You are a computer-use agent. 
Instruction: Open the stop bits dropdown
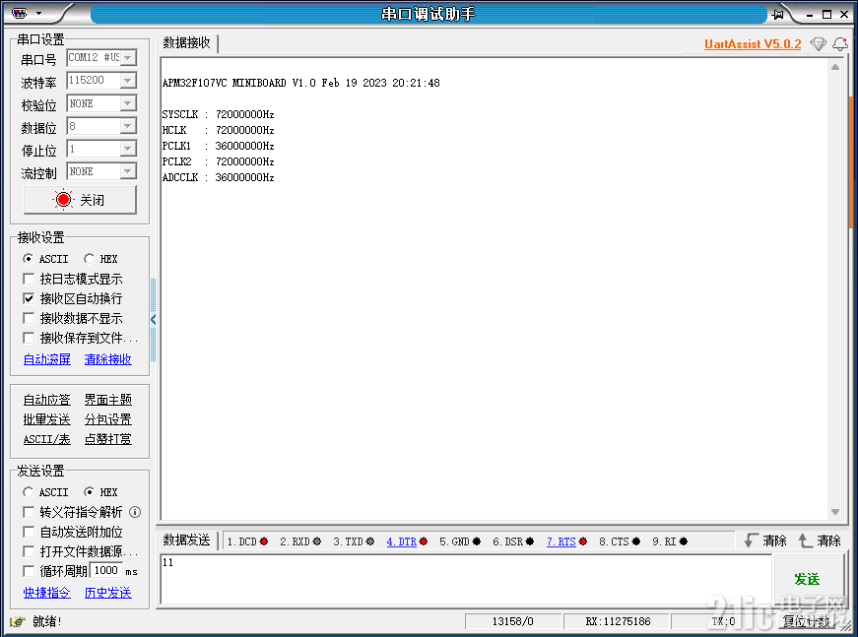pos(128,149)
